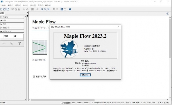
Task: Collapse the 变量管理器 section
Action: (x=12, y=31)
